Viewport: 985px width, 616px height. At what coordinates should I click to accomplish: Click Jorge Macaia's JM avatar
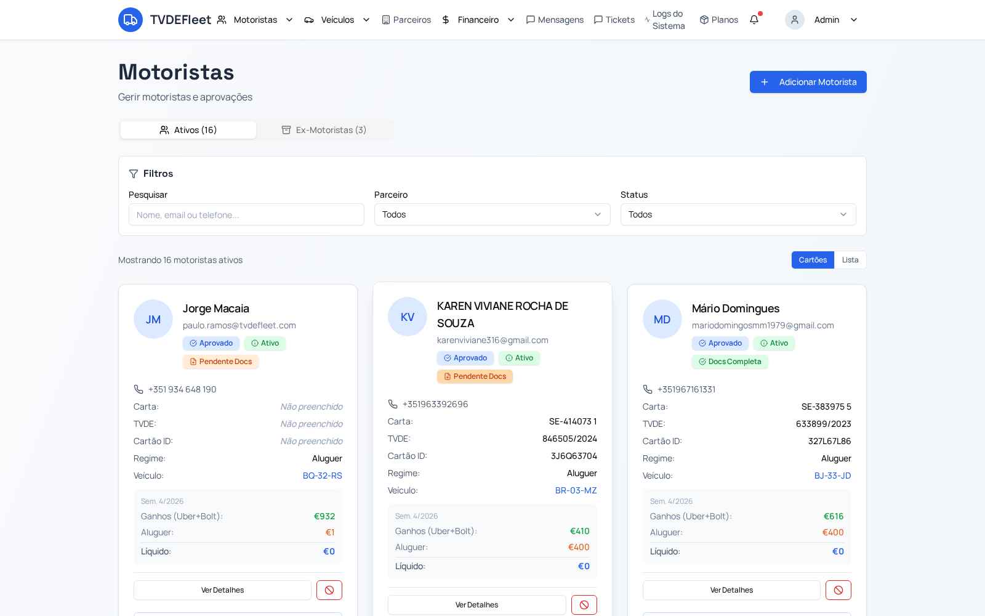click(x=153, y=319)
